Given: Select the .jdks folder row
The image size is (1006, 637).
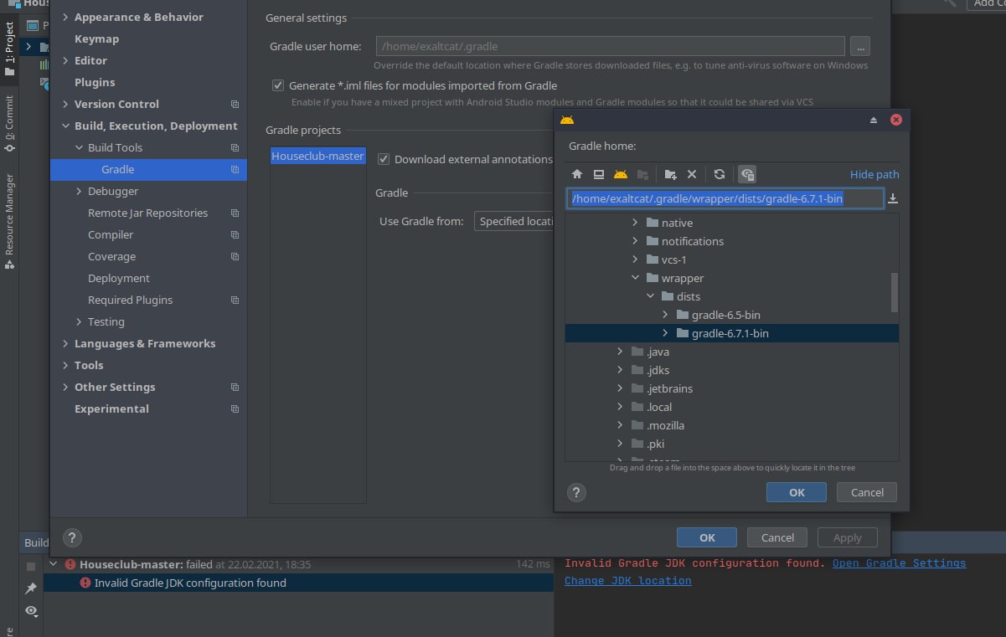Looking at the screenshot, I should pos(731,370).
